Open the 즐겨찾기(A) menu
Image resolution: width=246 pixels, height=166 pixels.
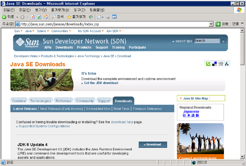(x=60, y=10)
